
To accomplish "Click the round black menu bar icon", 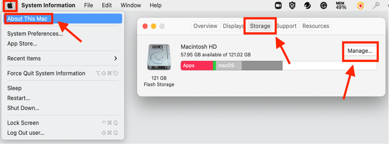I will coord(307,5).
